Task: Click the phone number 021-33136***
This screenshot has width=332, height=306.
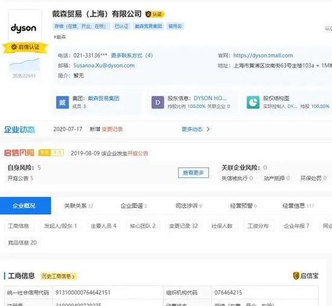Action: coord(90,56)
